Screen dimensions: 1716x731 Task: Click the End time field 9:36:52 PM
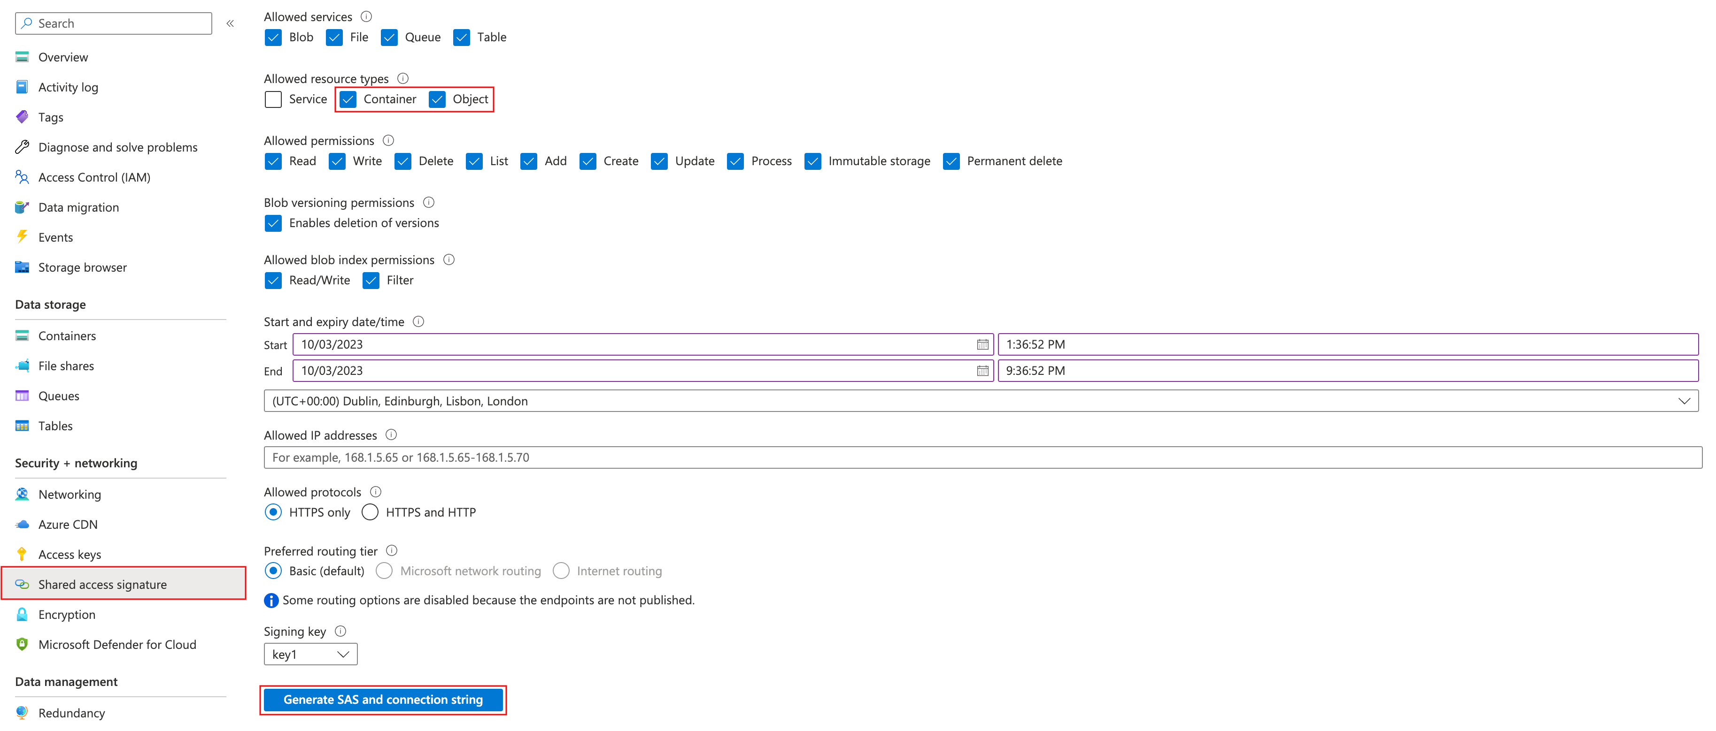(1348, 371)
